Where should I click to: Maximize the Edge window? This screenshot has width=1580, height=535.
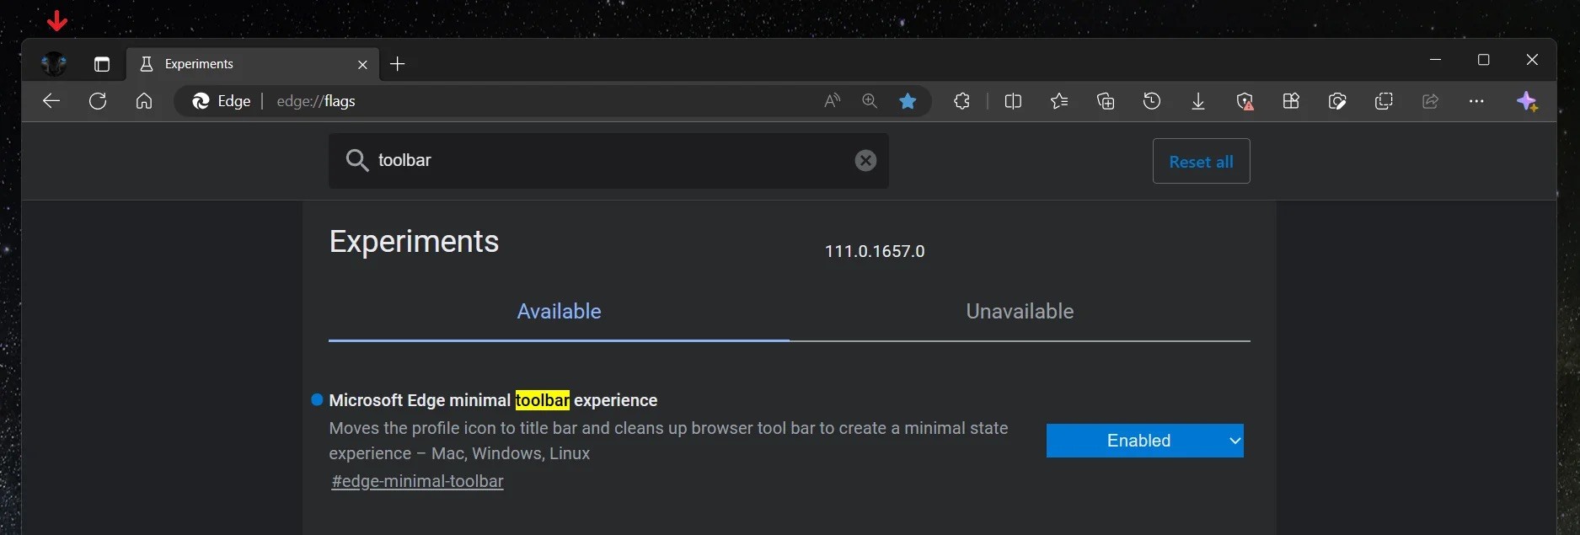click(1484, 60)
